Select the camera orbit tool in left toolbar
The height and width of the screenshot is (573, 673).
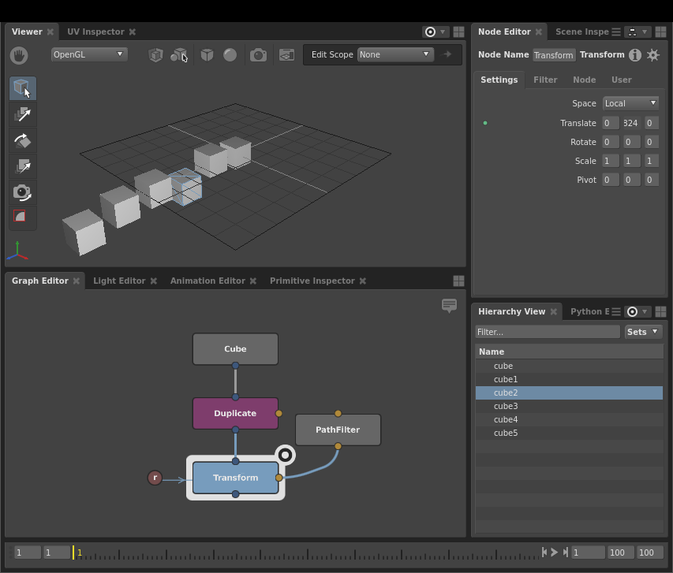coord(22,192)
